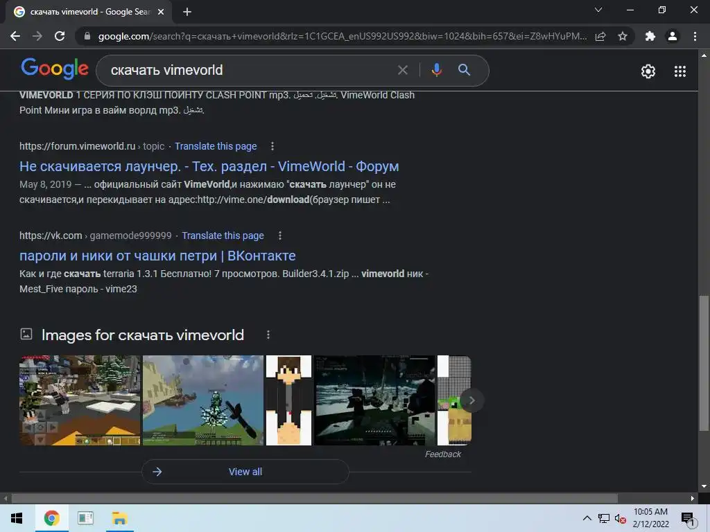Open the Chrome profile avatar
The image size is (710, 532).
(673, 36)
